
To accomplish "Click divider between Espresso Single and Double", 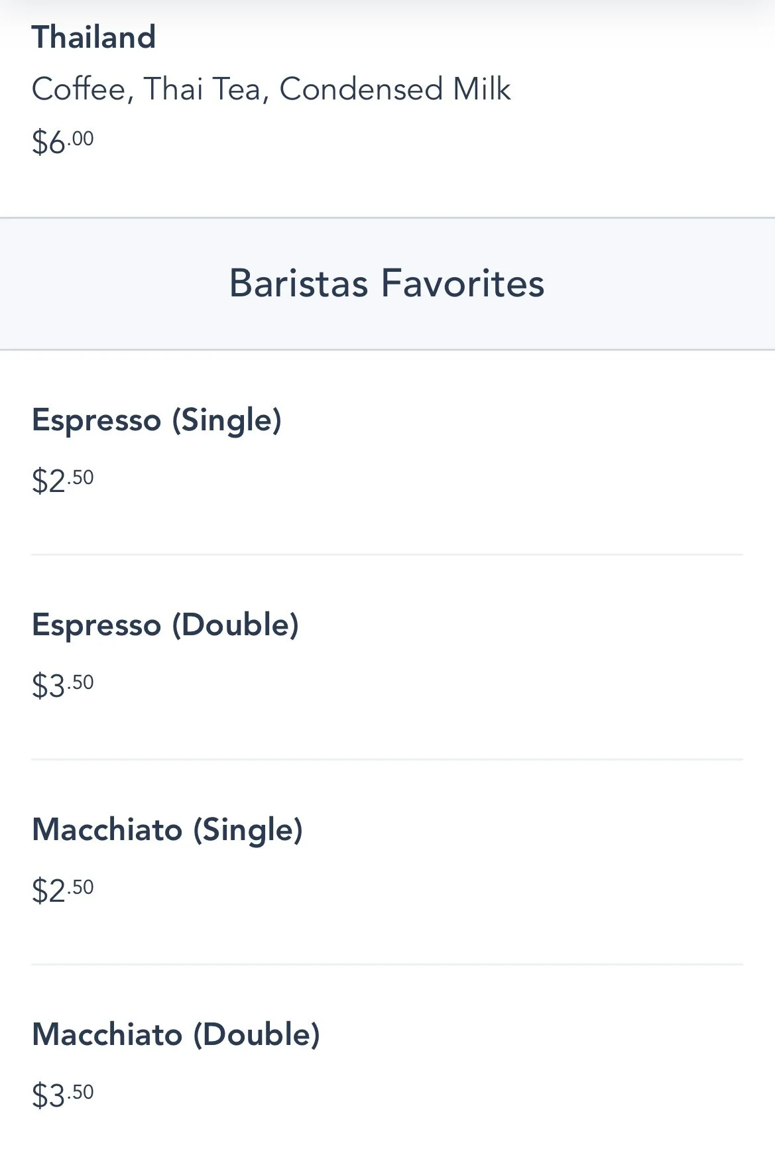I will click(387, 555).
